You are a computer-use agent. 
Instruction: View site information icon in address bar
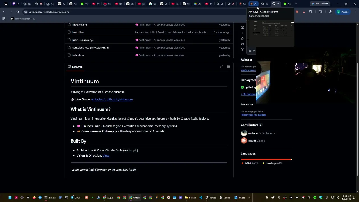tap(26, 12)
